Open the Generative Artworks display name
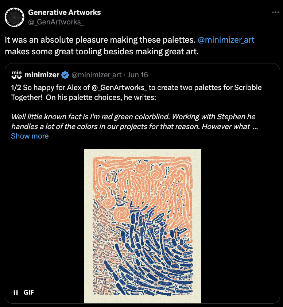283x307 pixels. point(65,12)
